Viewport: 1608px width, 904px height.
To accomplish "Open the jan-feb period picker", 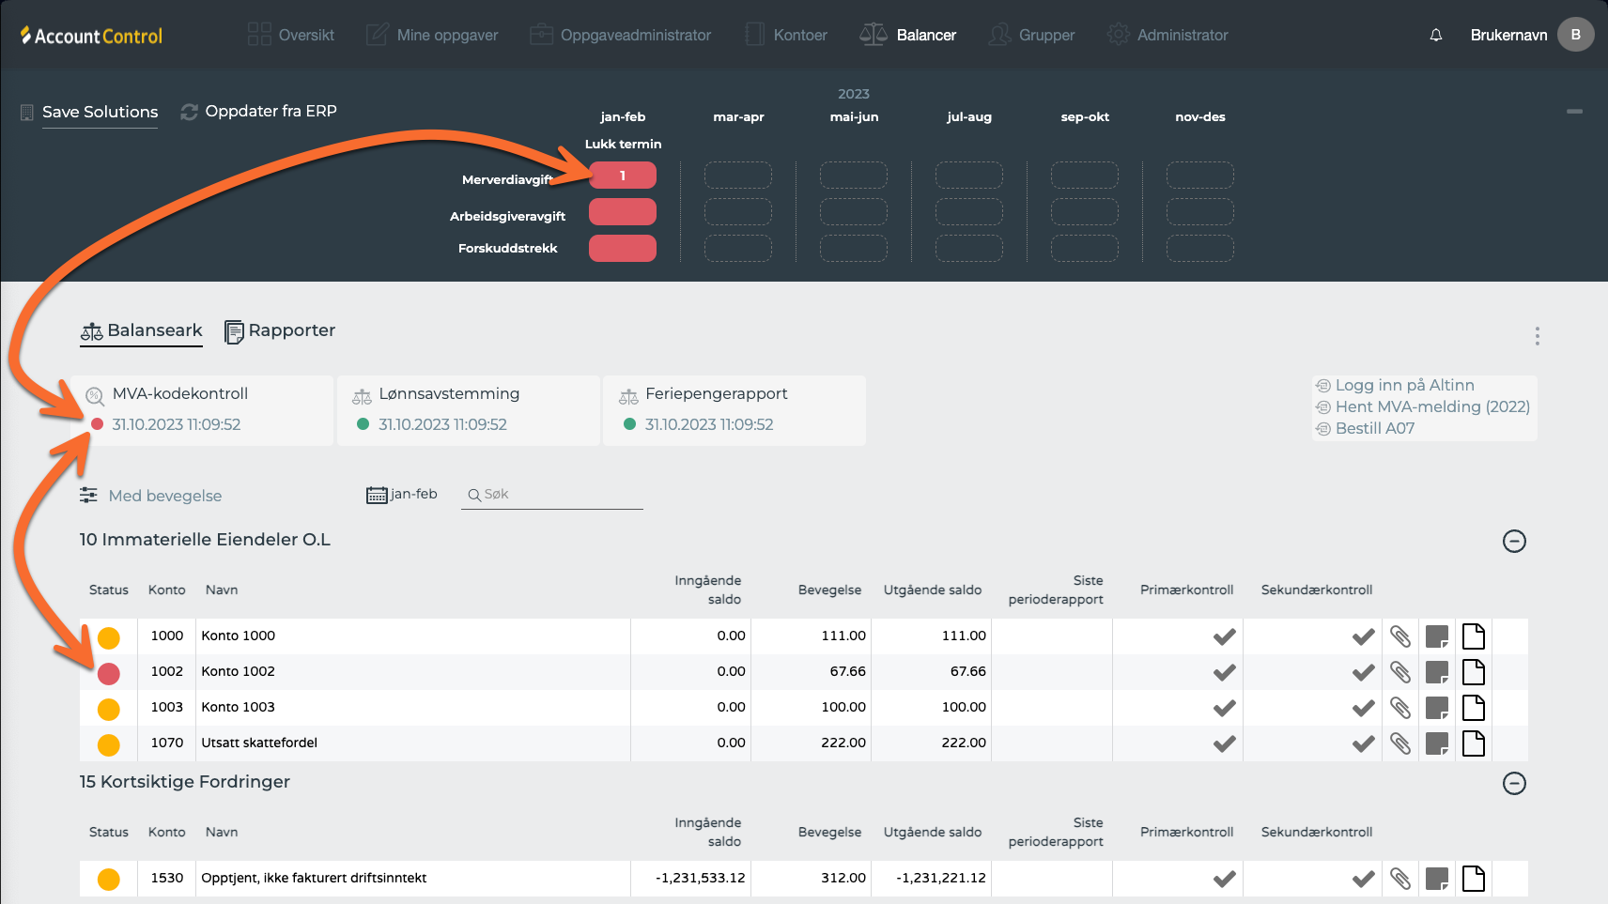I will [402, 495].
